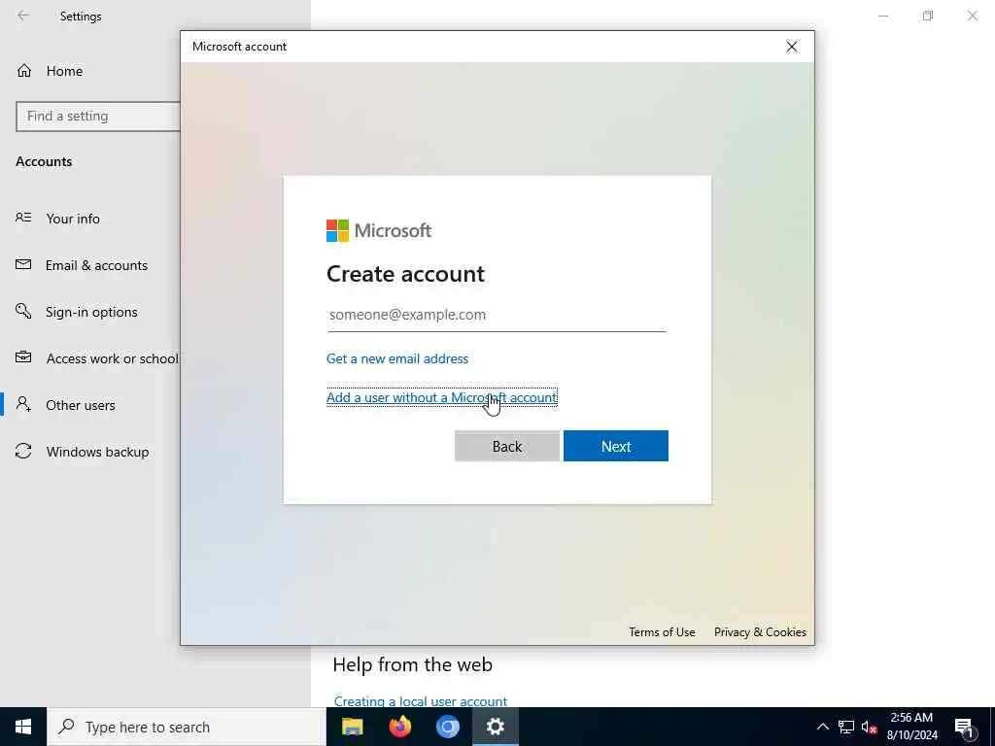Open Email & accounts settings page

click(96, 265)
